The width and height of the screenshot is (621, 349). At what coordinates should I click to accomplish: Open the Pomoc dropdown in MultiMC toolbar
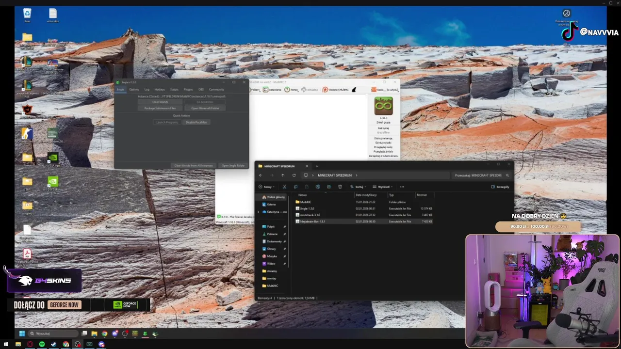click(292, 90)
